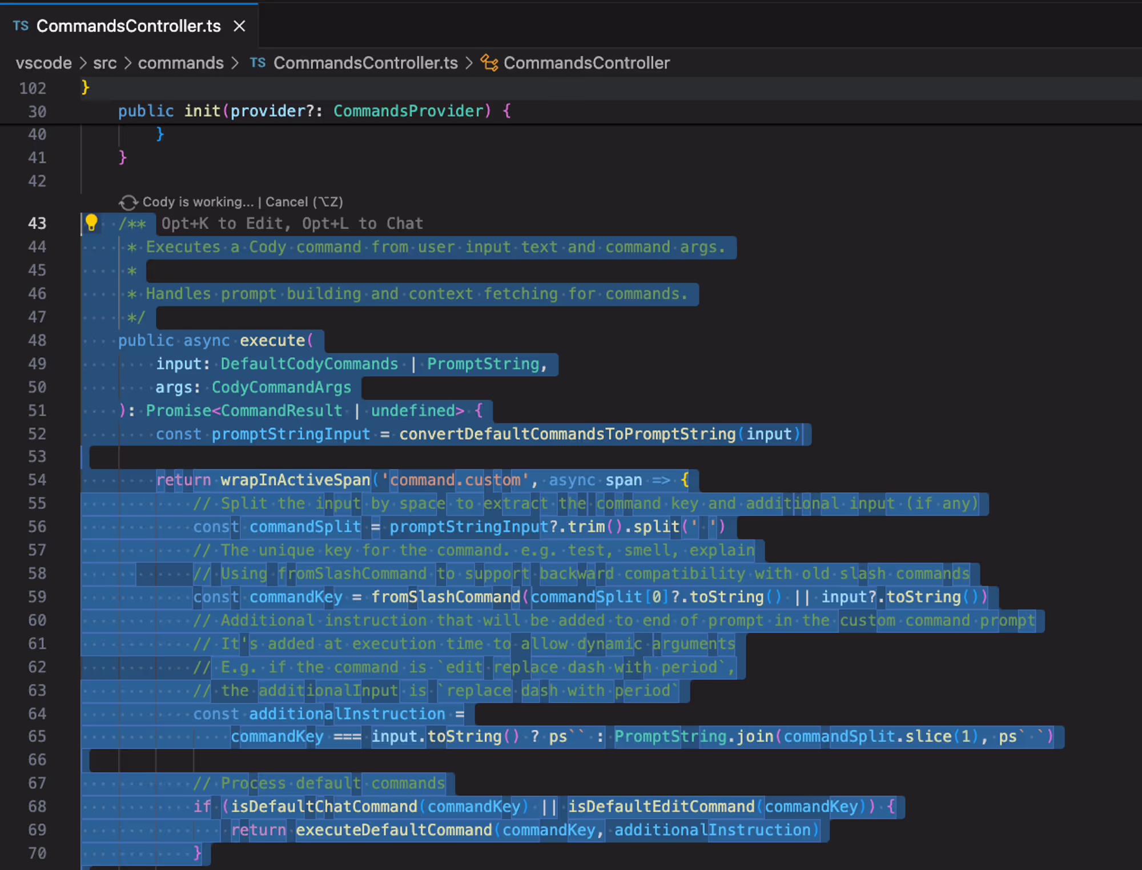Click 'commandSplit' variable on line 56
Image resolution: width=1142 pixels, height=870 pixels.
pyautogui.click(x=305, y=527)
